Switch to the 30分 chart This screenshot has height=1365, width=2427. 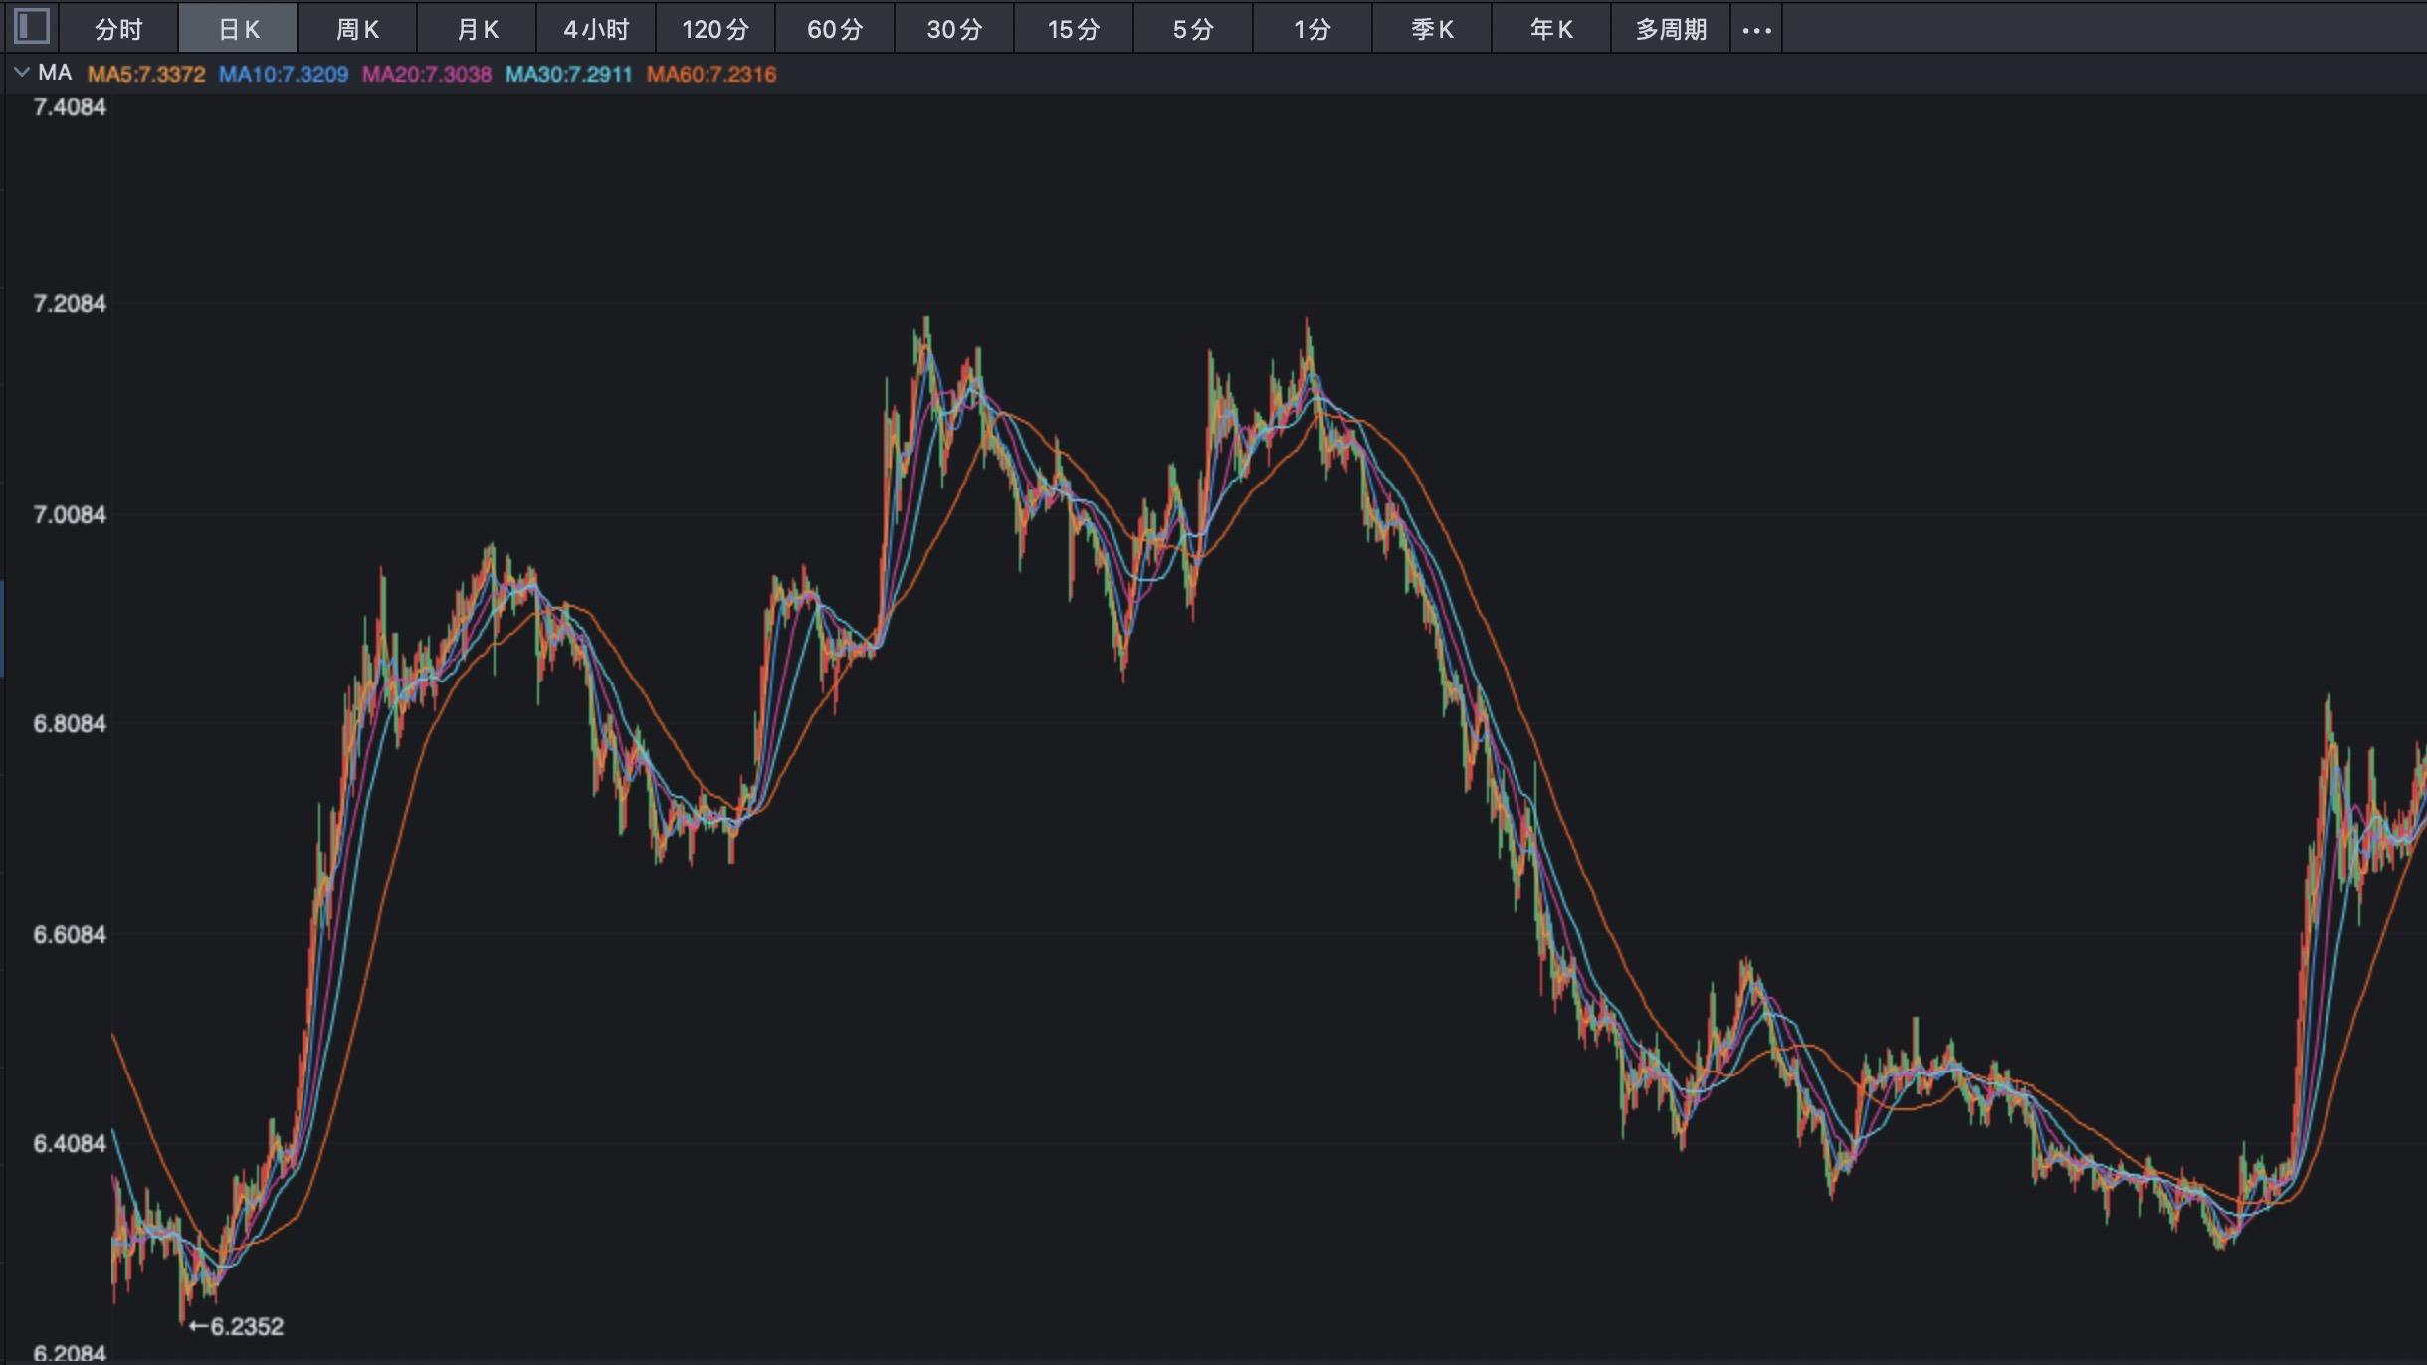[954, 29]
